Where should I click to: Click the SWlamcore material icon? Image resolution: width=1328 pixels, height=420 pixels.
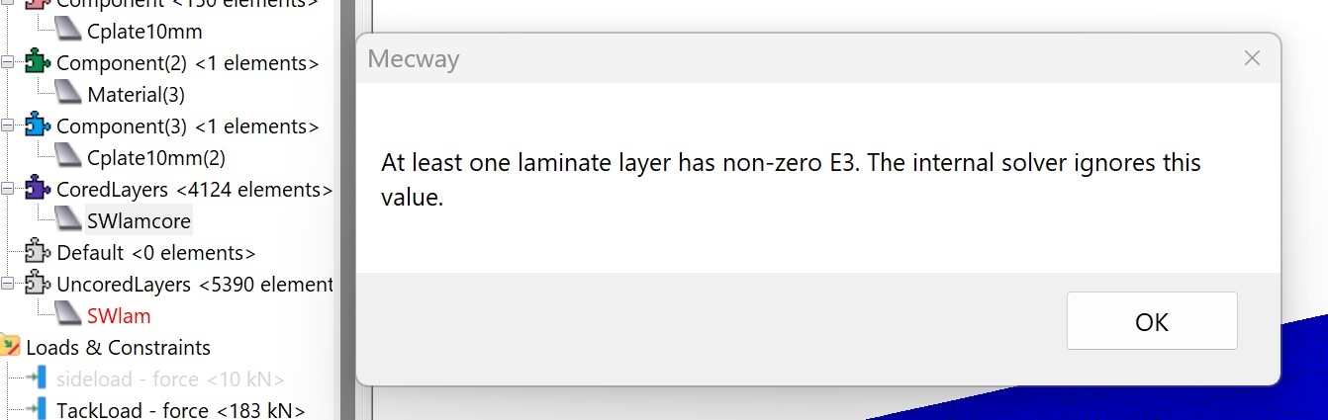[67, 220]
